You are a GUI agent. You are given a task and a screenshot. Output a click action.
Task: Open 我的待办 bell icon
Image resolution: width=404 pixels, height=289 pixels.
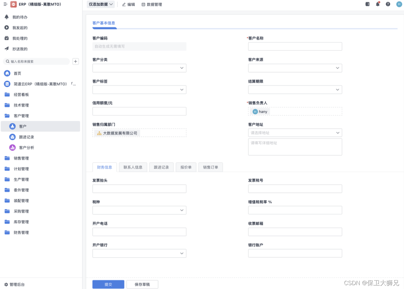6,17
